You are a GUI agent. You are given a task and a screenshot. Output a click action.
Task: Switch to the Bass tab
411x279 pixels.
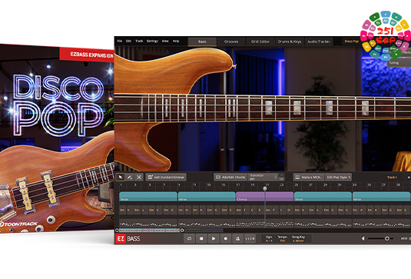pos(202,42)
